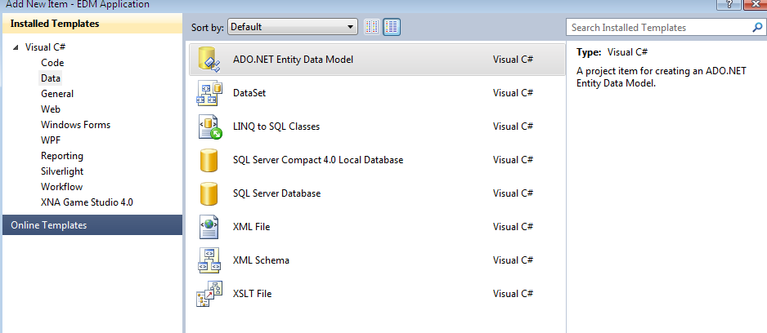Open the Sort by dropdown
Screen dimensions: 767x333
click(x=293, y=27)
